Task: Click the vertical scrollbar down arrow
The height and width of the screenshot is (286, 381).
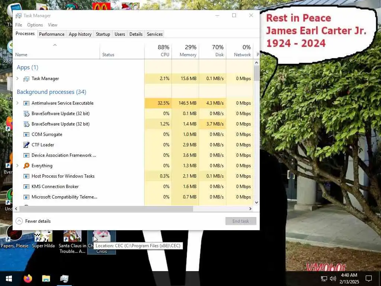Action: tap(256, 202)
